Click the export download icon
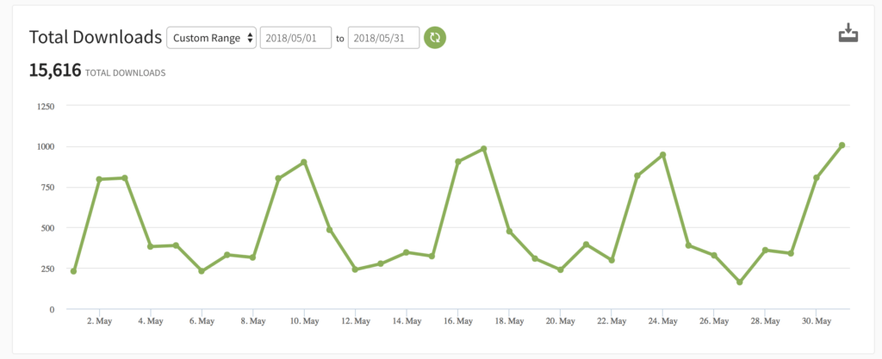Screen dimensions: 882x359 pyautogui.click(x=848, y=34)
